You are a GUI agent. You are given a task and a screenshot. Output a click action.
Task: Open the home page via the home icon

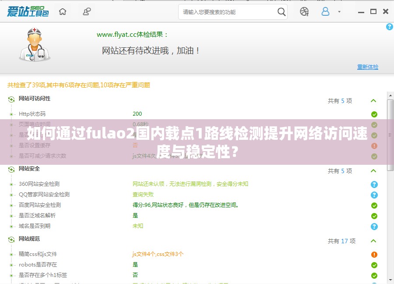pos(63,12)
